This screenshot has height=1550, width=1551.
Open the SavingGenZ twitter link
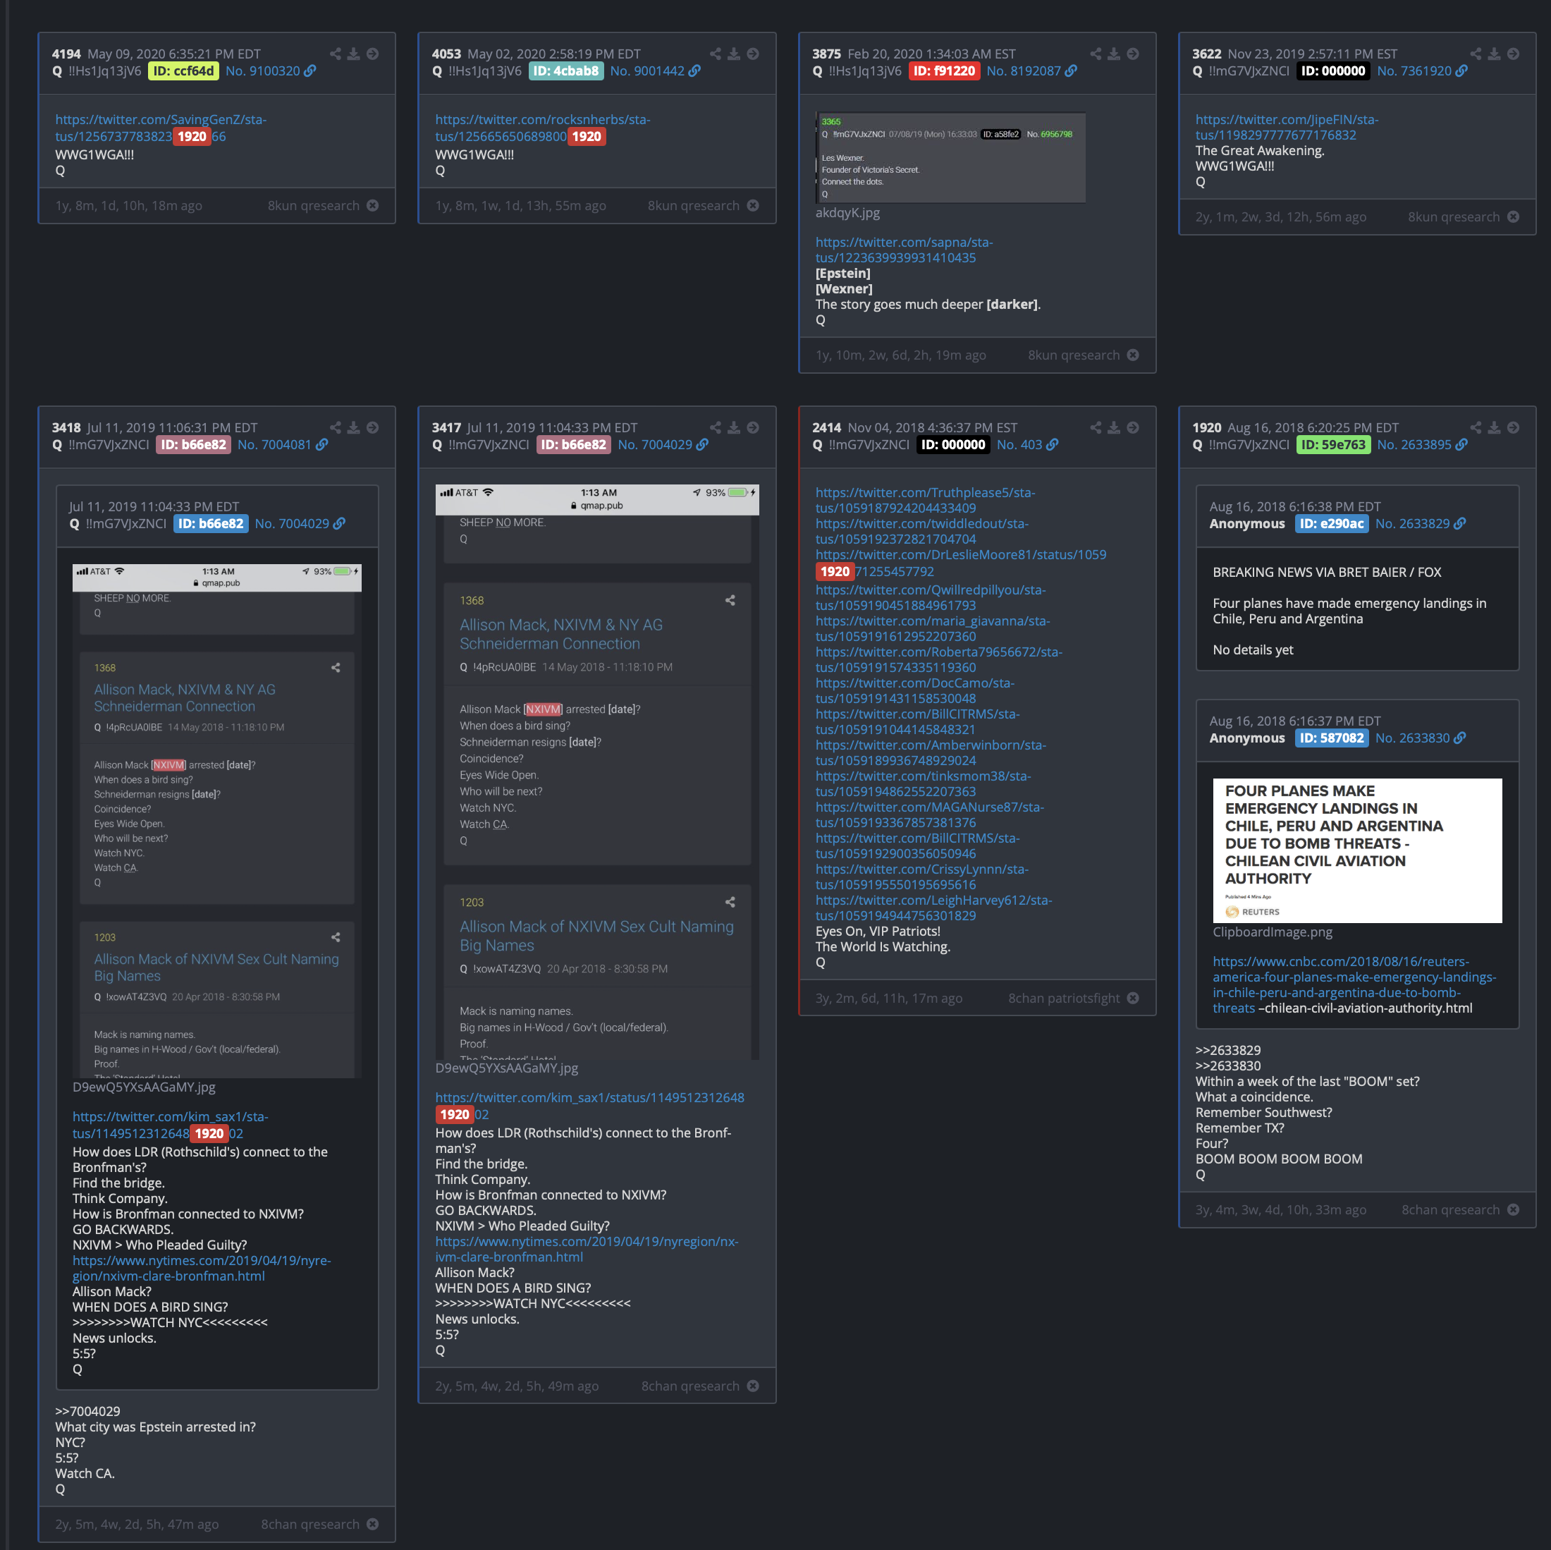click(x=161, y=128)
